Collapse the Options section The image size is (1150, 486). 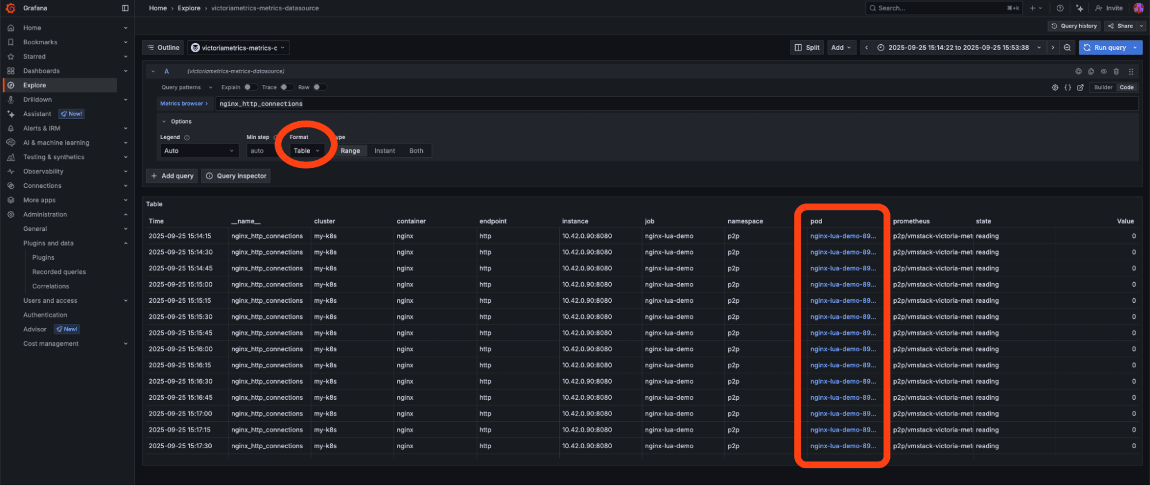tap(164, 121)
